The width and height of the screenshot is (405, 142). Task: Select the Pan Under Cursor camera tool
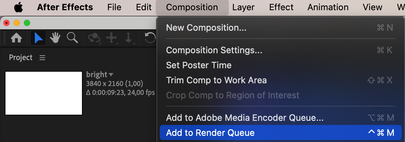(x=111, y=38)
